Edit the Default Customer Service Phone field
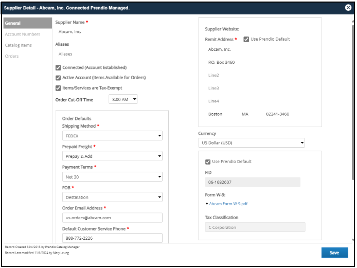 pos(112,238)
